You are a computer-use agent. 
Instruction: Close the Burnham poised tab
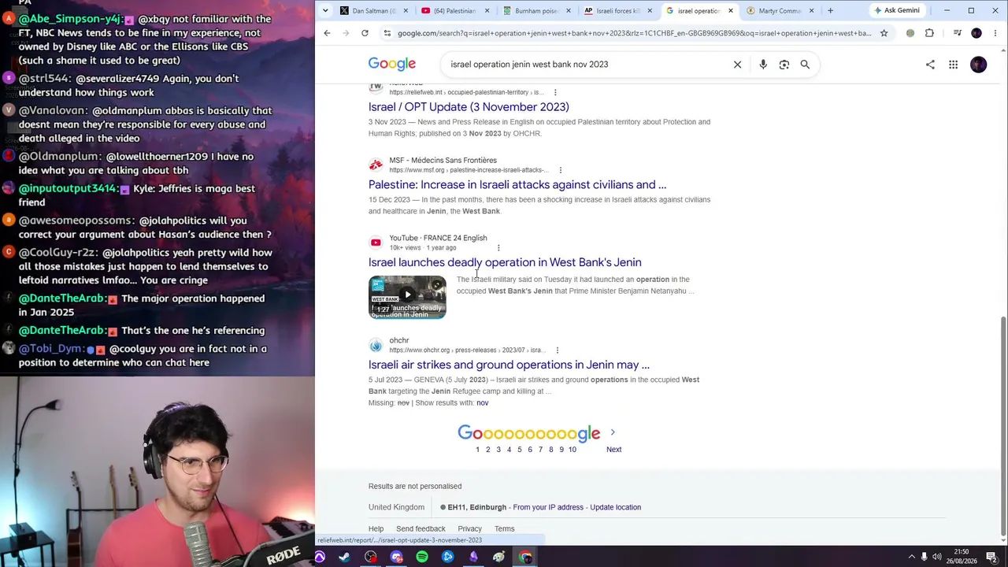(x=569, y=11)
